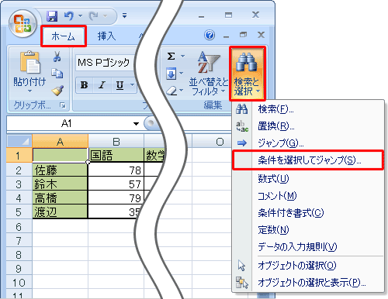Click cell containing 高橋

60,198
